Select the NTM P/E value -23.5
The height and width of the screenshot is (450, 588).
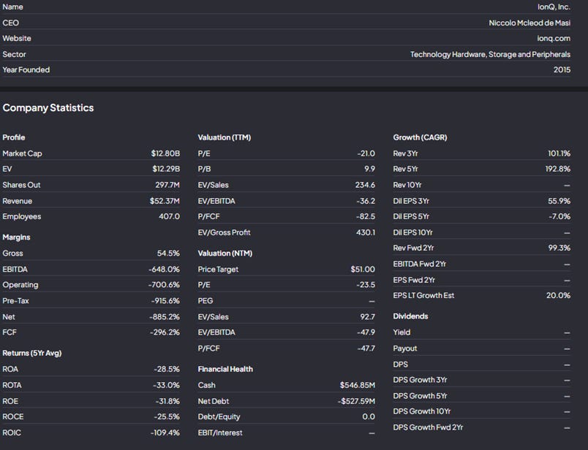click(x=366, y=285)
